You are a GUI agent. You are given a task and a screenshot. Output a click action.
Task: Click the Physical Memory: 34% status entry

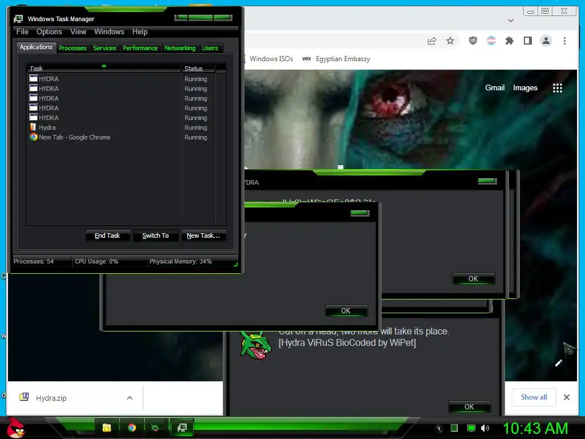pos(181,261)
